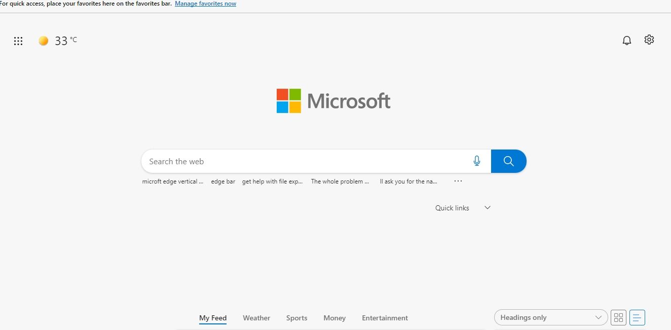Click the Microsoft logo
The height and width of the screenshot is (330, 671).
click(x=333, y=101)
